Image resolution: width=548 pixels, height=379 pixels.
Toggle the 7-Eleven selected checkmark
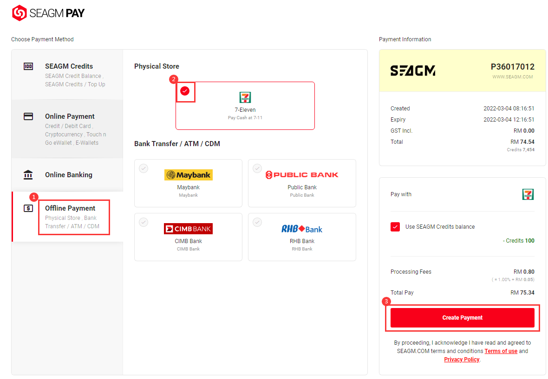185,91
